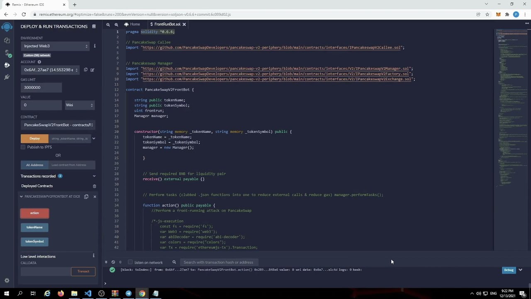Click environment info icon
Screen dimensions: 531x299
pyautogui.click(x=95, y=46)
